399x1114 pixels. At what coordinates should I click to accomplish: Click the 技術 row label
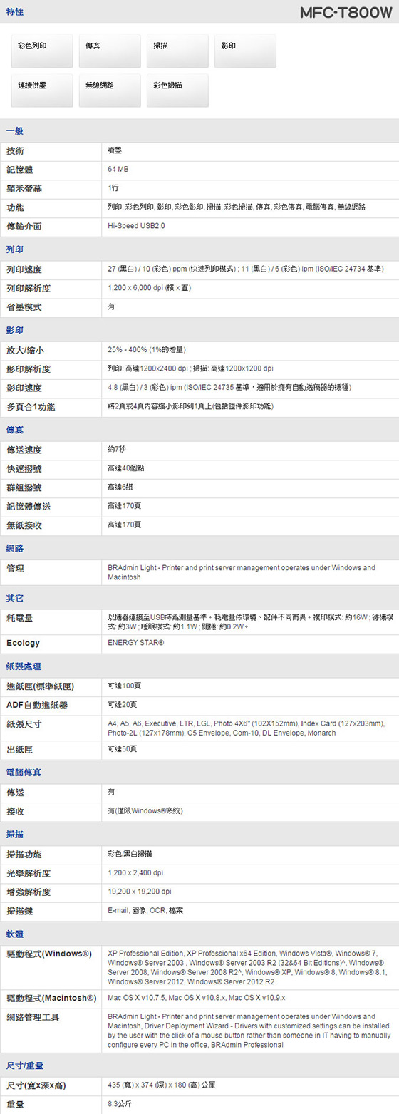coord(15,150)
